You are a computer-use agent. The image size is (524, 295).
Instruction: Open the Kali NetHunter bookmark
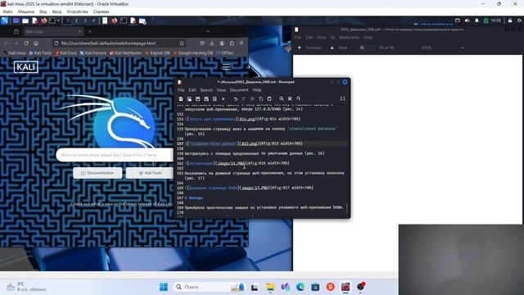(x=125, y=52)
